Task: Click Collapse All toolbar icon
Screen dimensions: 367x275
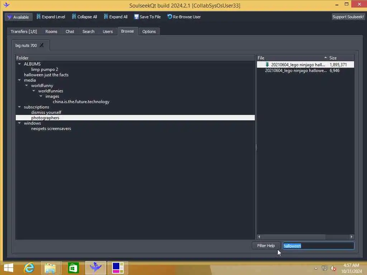Action: 74,16
